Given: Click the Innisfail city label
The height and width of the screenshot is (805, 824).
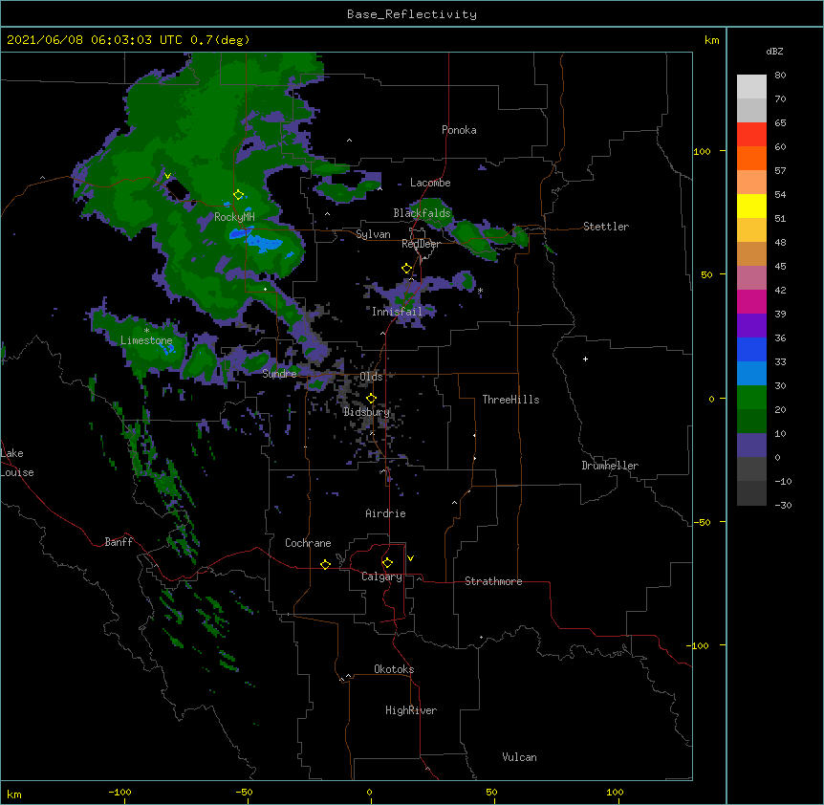Looking at the screenshot, I should click(397, 312).
